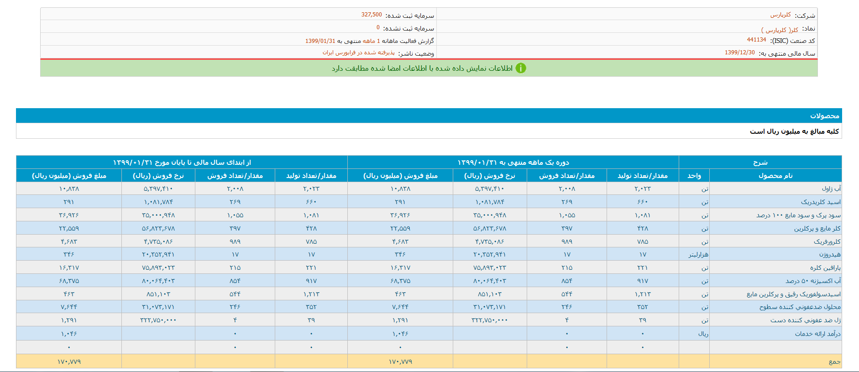Click year-to-date sales amount ۴,۶۸۳ cell

69,241
